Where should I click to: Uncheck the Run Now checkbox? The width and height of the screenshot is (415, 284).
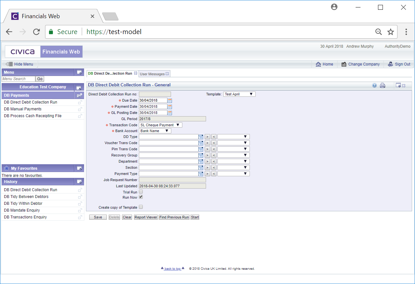(x=141, y=197)
